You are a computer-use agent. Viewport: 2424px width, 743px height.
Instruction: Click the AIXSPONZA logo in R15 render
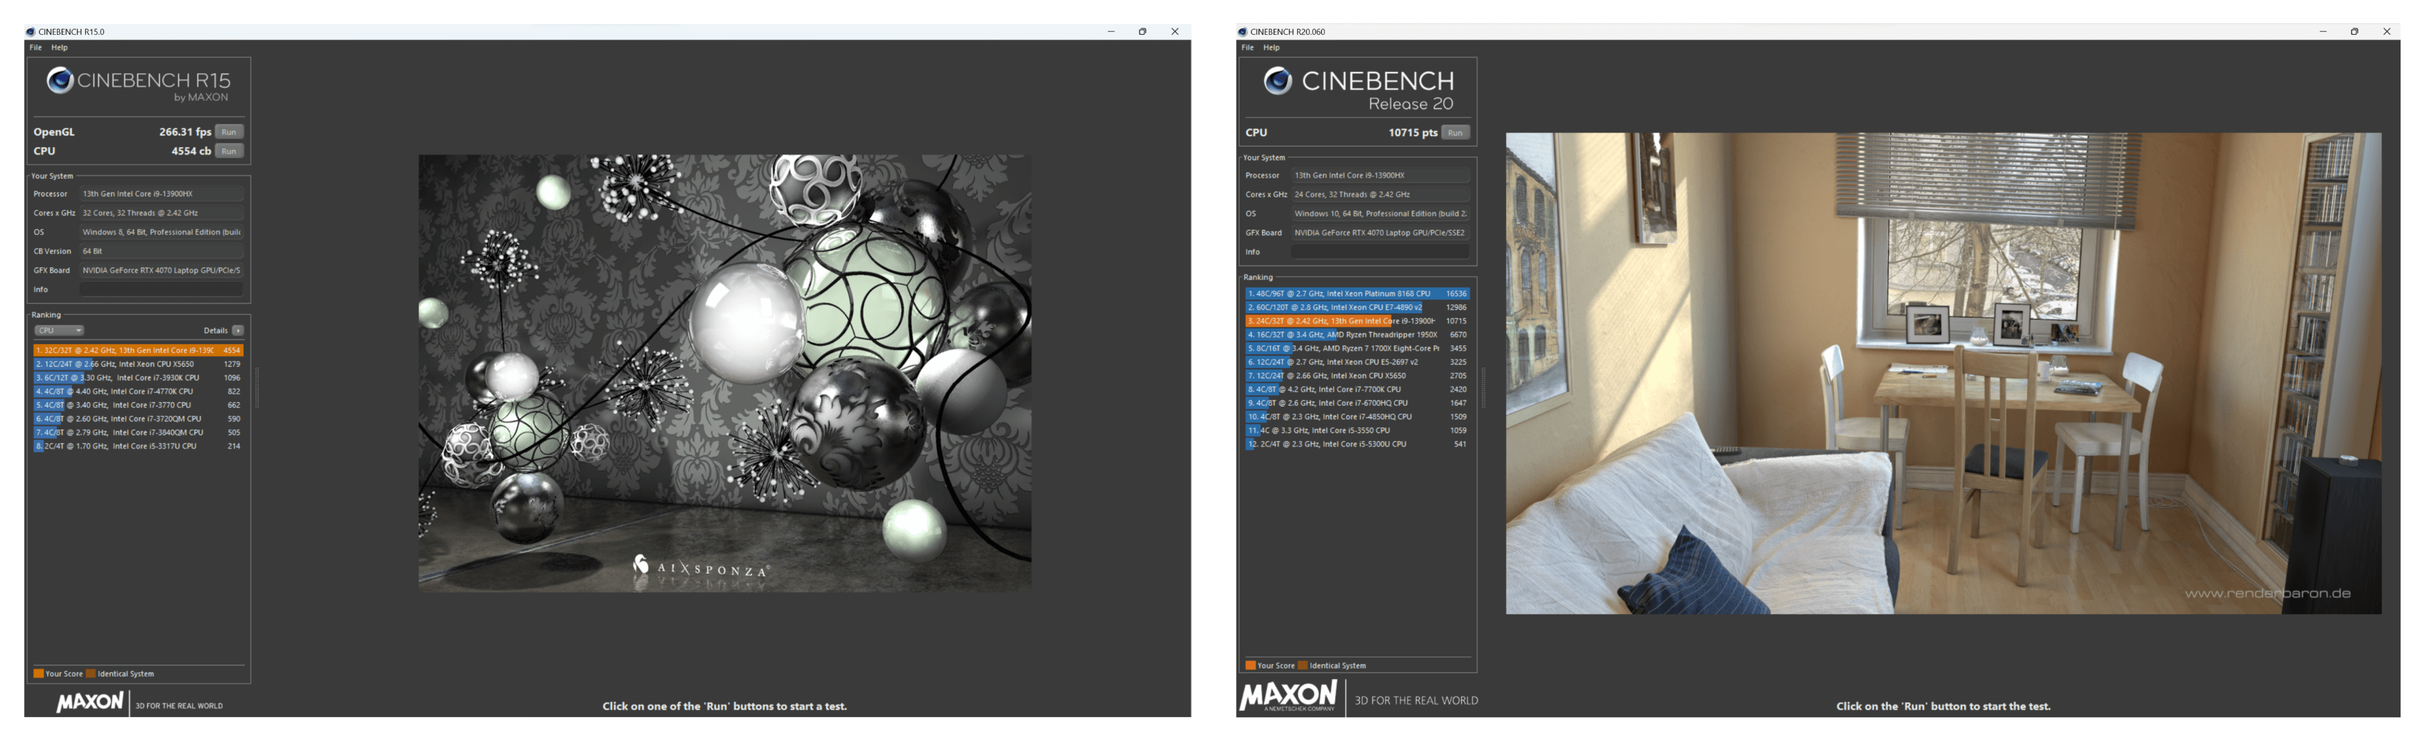(x=700, y=568)
